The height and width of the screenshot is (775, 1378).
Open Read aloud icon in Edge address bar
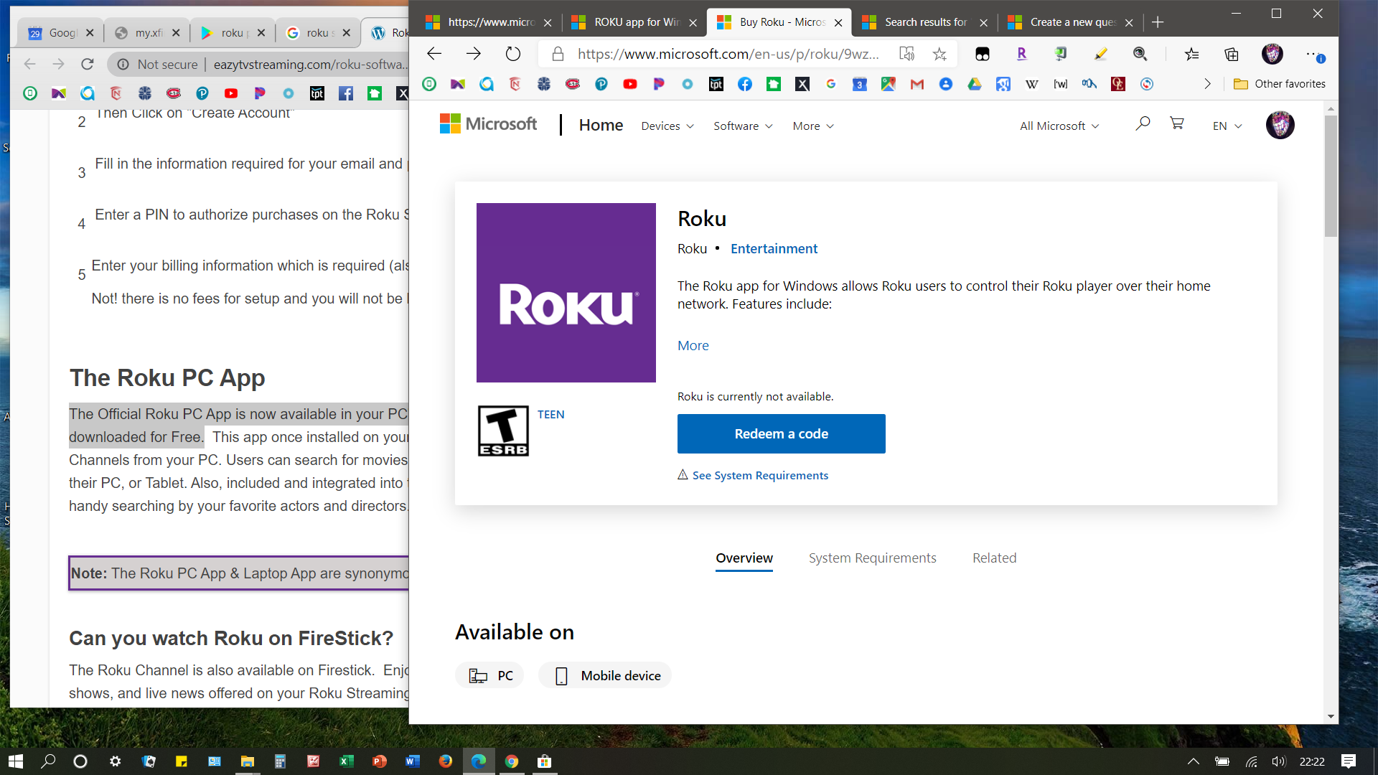[x=907, y=54]
